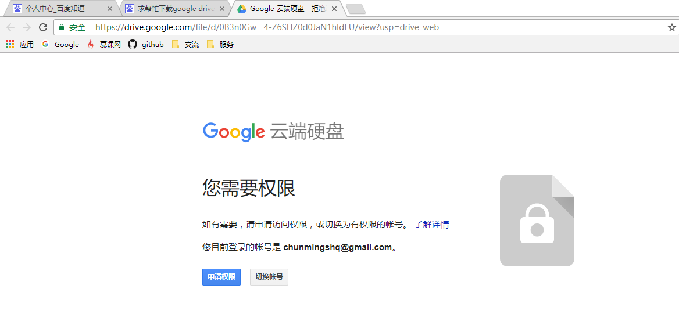The image size is (679, 336).
Task: Open the Google bookmark
Action: point(60,44)
